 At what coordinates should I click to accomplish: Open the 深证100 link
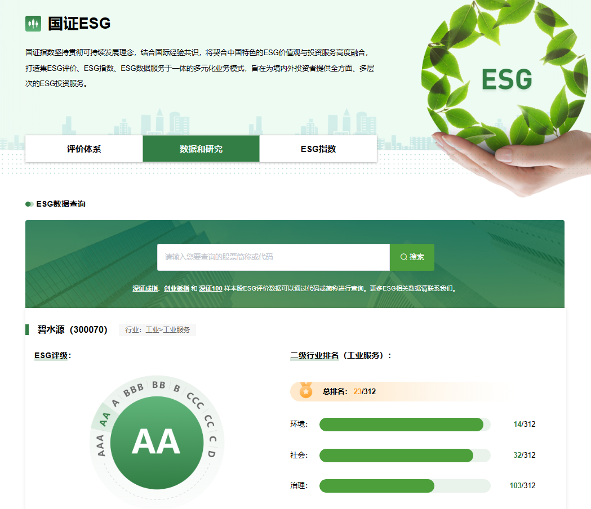(x=211, y=289)
